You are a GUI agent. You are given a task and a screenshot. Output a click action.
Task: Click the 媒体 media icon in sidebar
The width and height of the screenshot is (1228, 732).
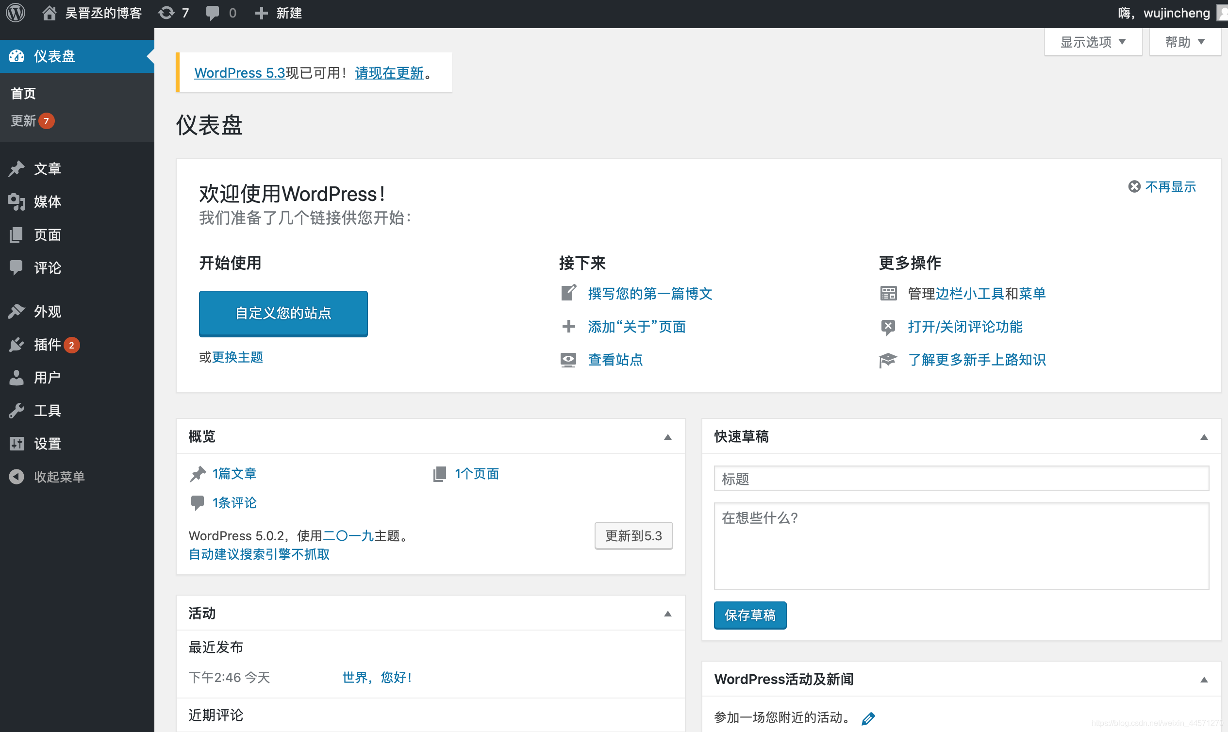pos(17,202)
